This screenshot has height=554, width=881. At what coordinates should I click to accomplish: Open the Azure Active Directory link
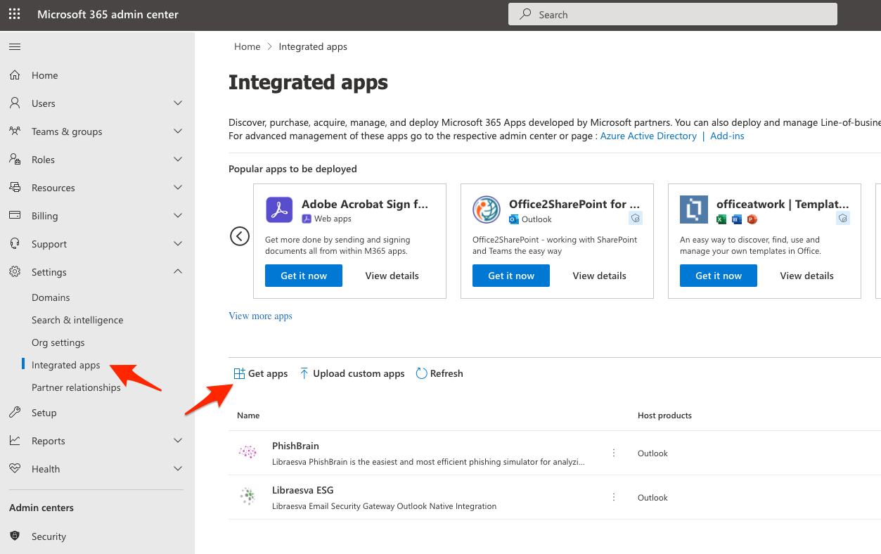pos(648,136)
